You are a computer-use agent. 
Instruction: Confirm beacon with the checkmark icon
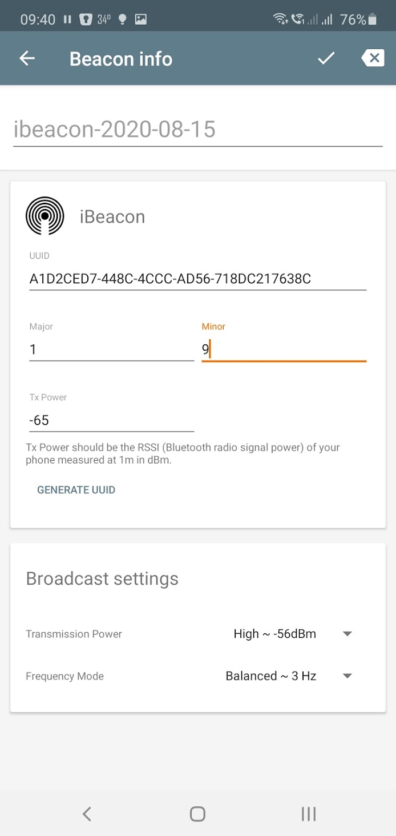[326, 58]
